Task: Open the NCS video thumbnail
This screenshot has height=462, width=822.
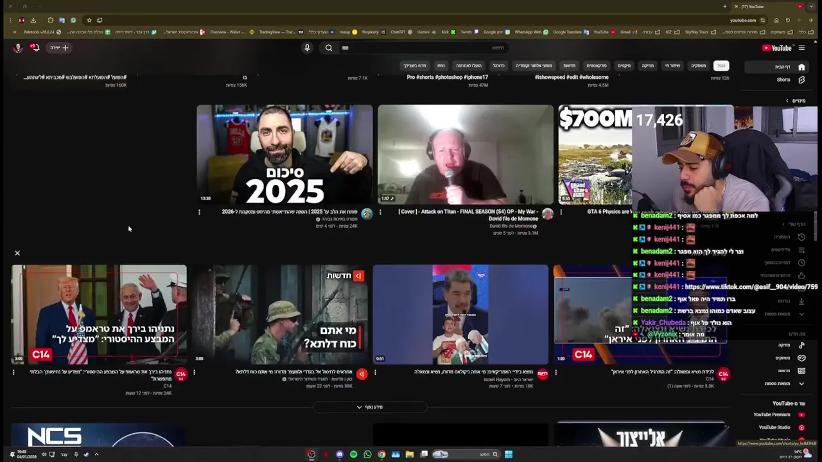Action: click(x=99, y=435)
